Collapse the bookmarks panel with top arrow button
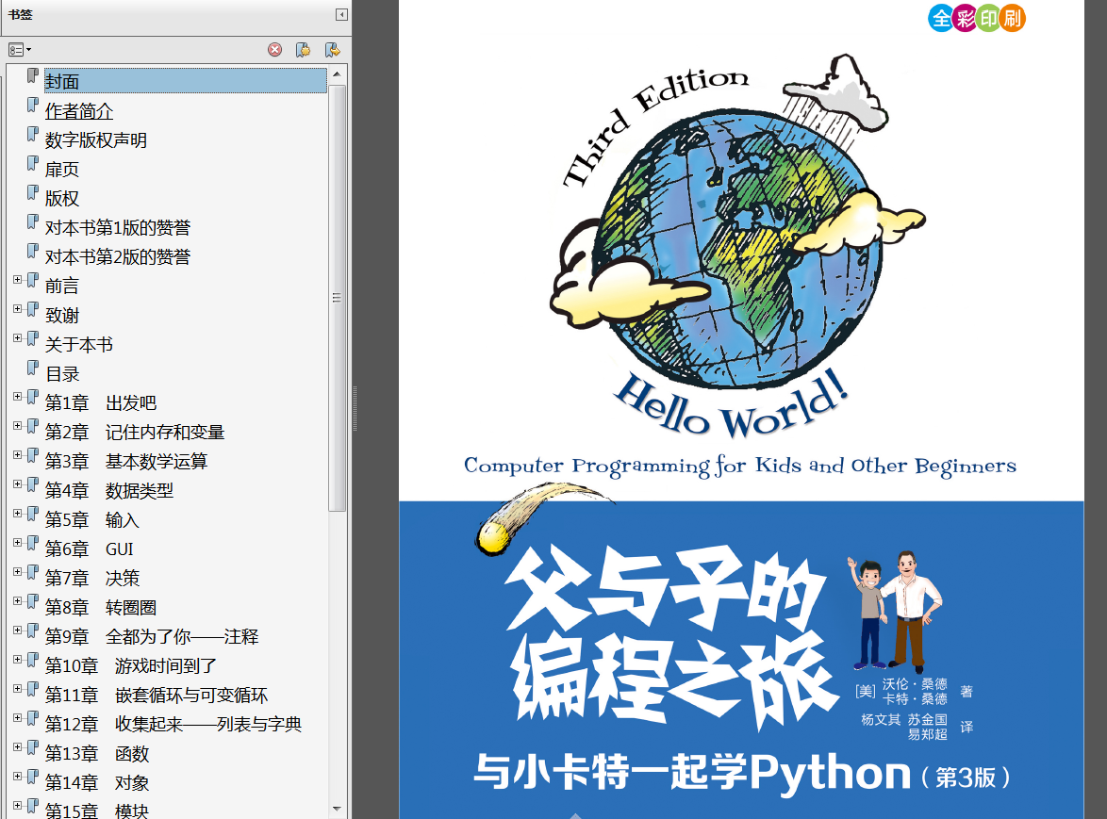Image resolution: width=1107 pixels, height=819 pixels. click(x=341, y=14)
